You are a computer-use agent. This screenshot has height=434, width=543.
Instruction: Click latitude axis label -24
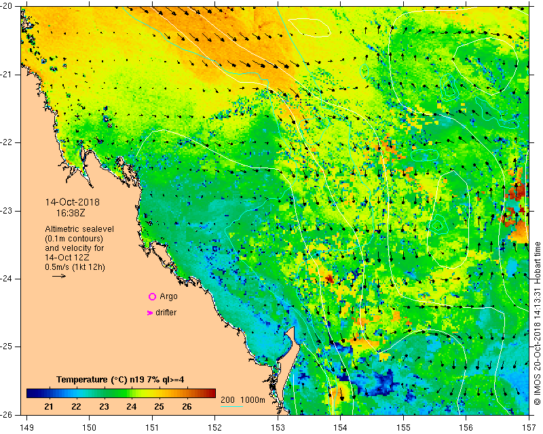click(7, 279)
